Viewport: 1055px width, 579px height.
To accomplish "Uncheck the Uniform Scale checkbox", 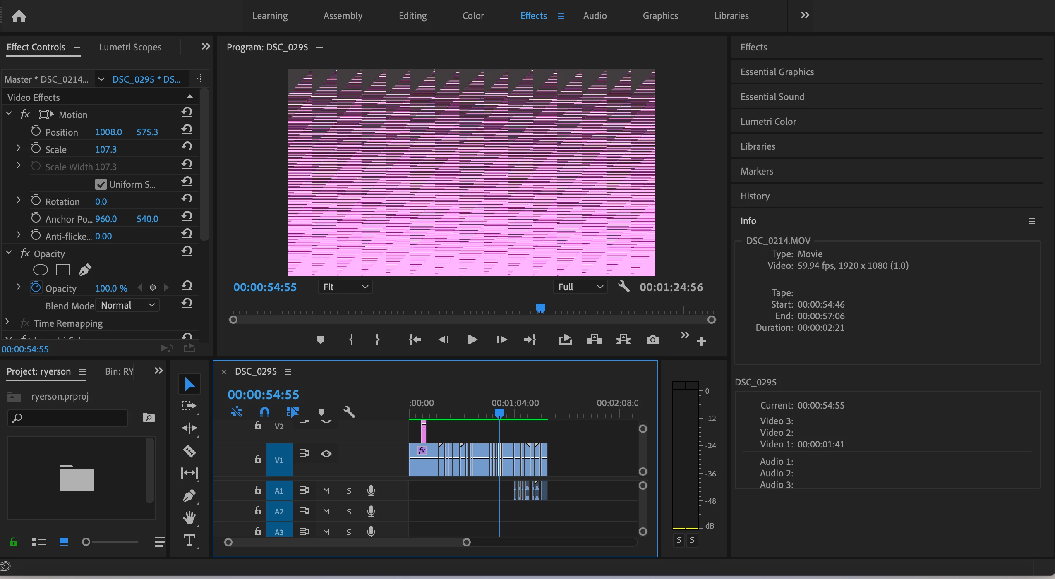I will 101,184.
